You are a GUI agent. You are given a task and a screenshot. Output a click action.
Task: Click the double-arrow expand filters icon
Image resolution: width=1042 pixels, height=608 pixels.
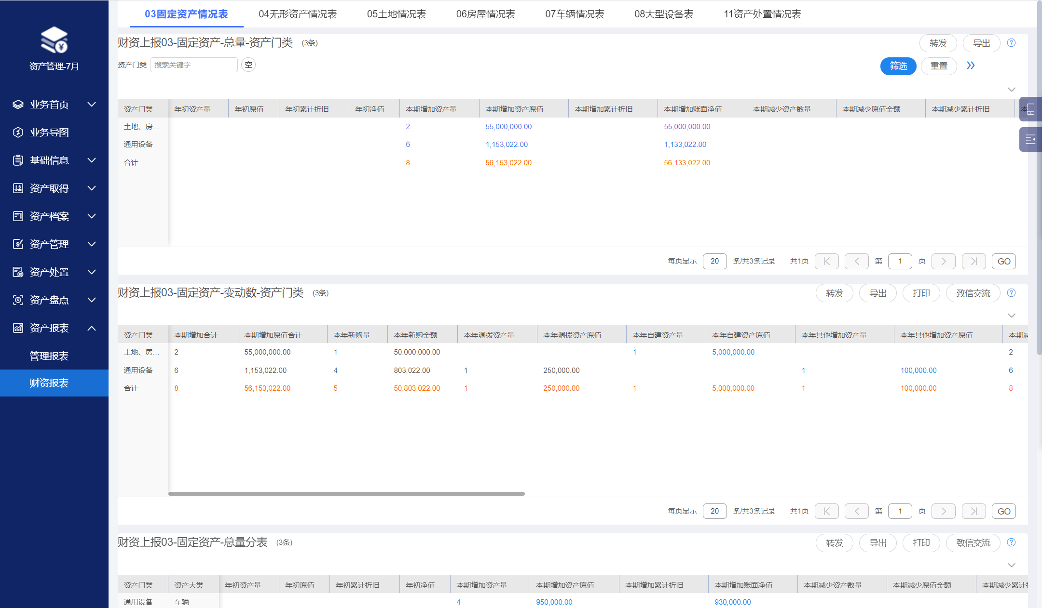[x=971, y=66]
